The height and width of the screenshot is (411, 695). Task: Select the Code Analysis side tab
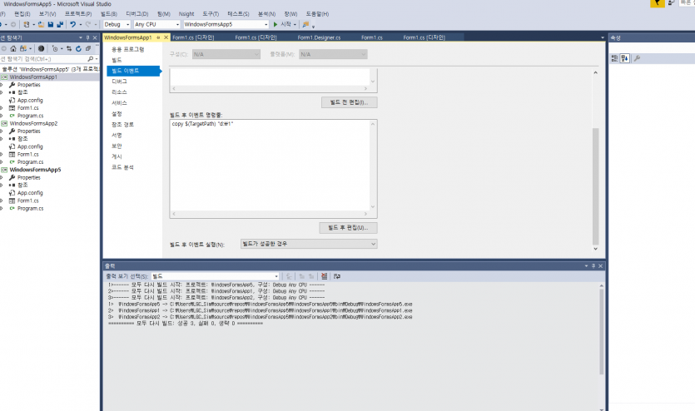[122, 167]
